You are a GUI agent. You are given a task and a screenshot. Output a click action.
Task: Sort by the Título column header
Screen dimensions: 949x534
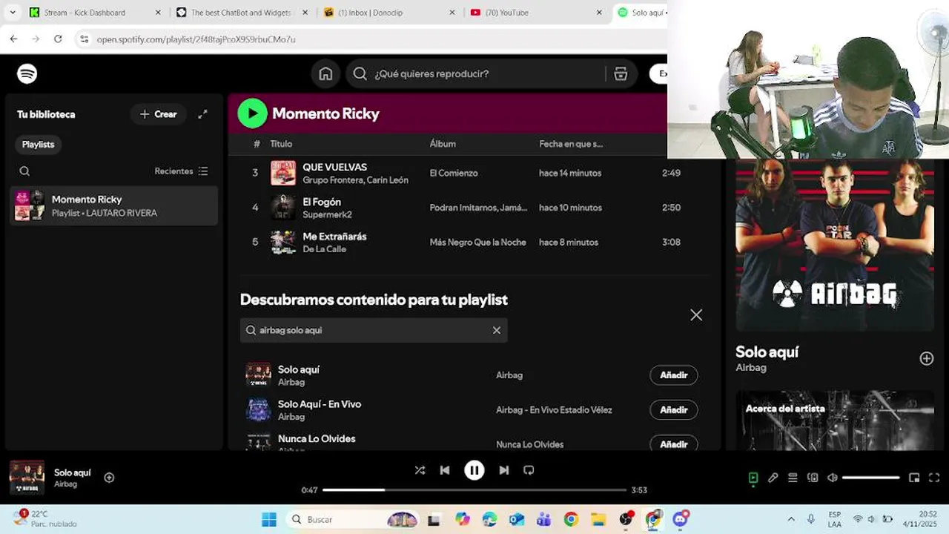[x=281, y=144]
